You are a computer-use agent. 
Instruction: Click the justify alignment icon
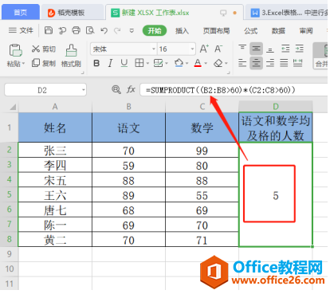284,63
